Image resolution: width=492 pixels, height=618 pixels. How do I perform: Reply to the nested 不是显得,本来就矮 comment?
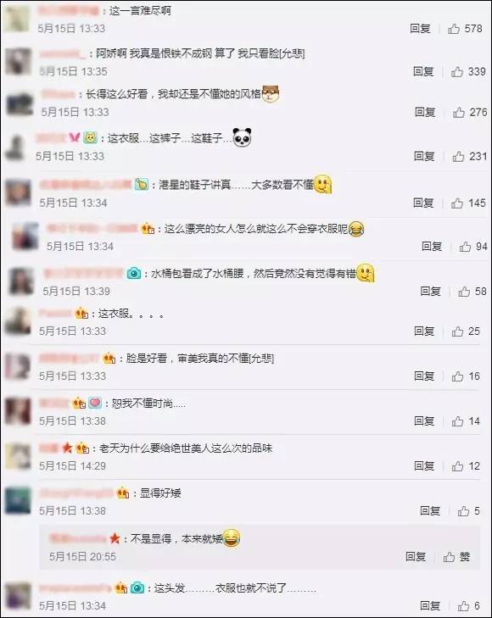coord(416,556)
